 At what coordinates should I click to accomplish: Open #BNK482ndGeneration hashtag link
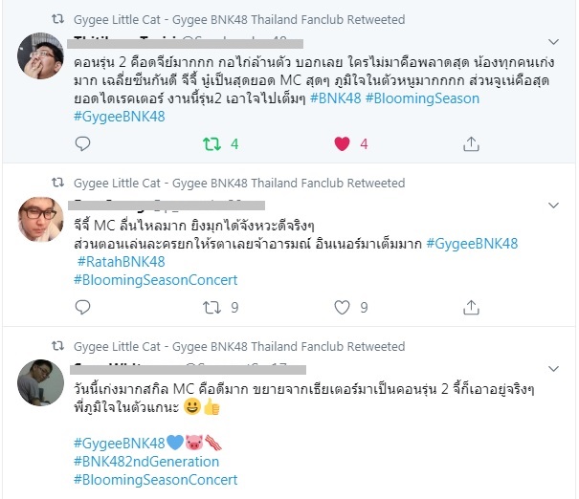coord(146,462)
